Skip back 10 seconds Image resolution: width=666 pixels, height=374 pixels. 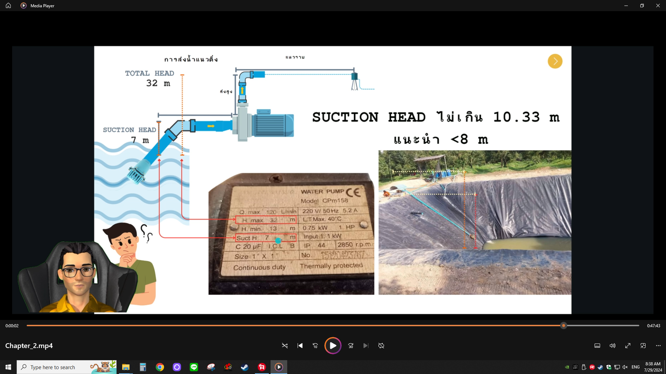tap(315, 345)
